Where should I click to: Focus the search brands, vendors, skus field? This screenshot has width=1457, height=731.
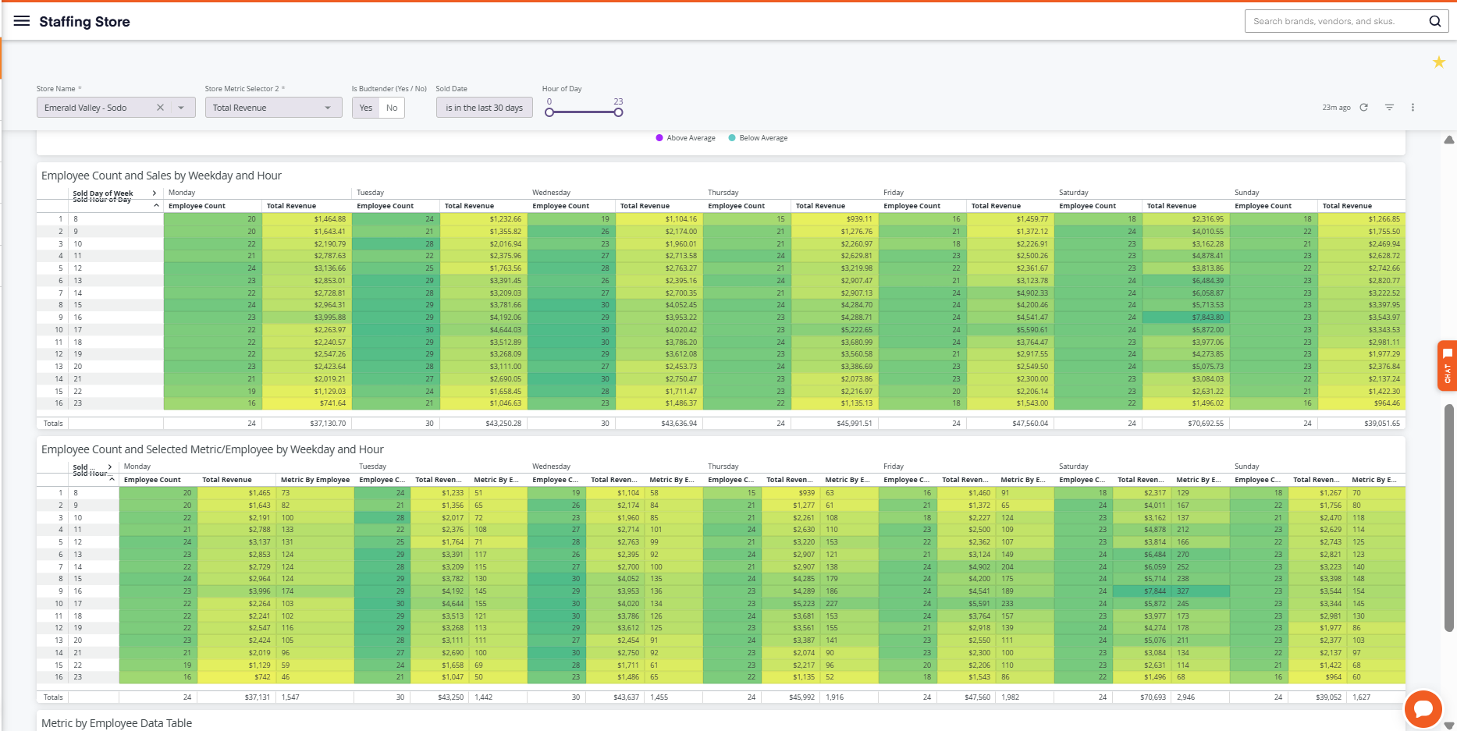point(1334,21)
